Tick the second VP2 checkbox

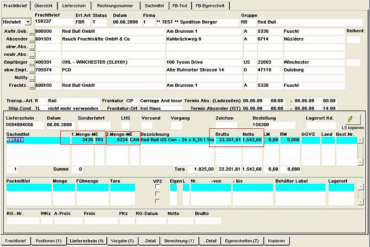[157, 194]
